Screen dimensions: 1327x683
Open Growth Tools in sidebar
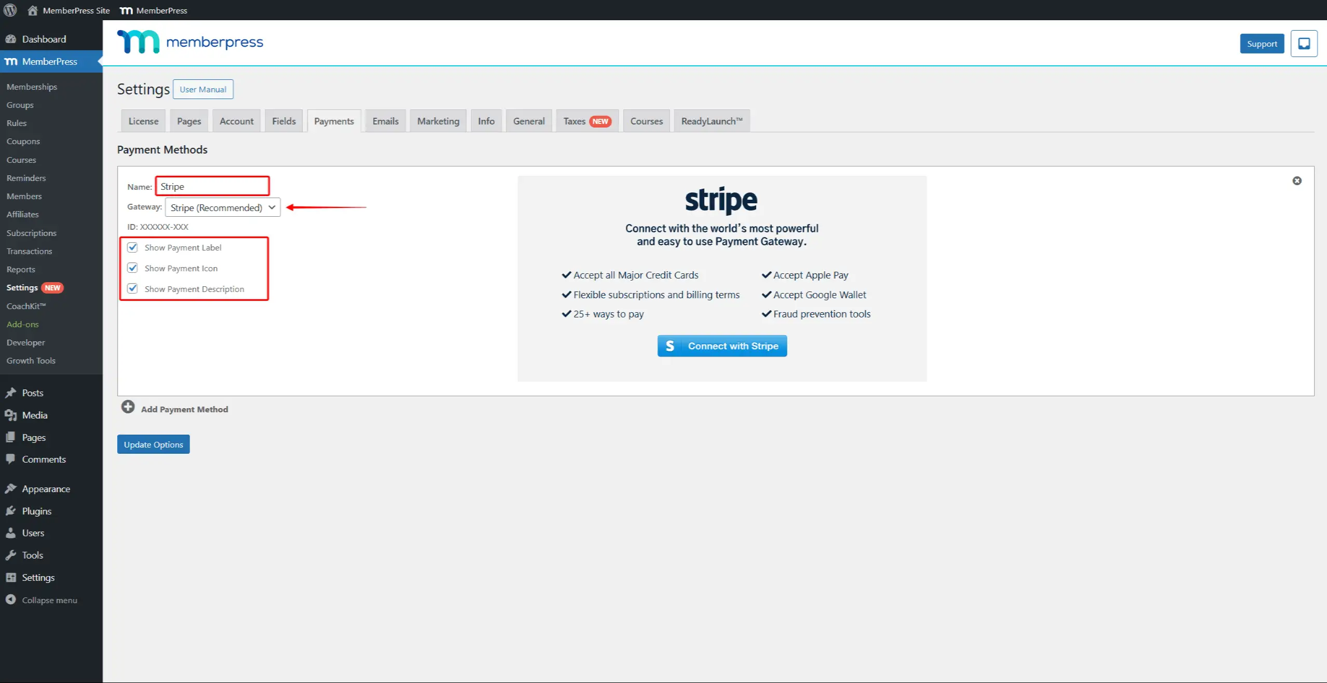point(31,360)
